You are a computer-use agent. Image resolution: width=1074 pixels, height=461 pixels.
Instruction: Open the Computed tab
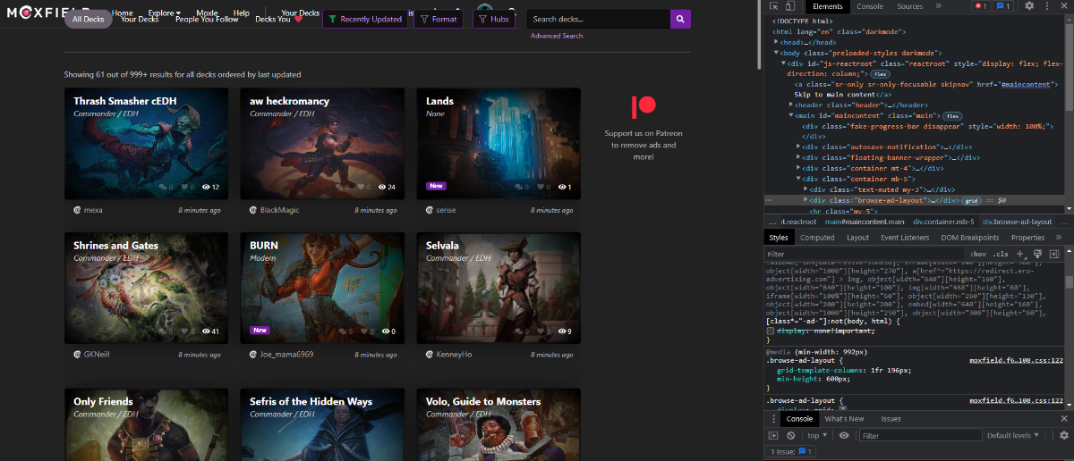817,238
